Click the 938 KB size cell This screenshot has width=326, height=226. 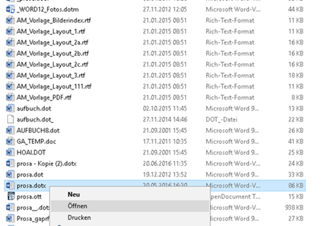(294, 207)
